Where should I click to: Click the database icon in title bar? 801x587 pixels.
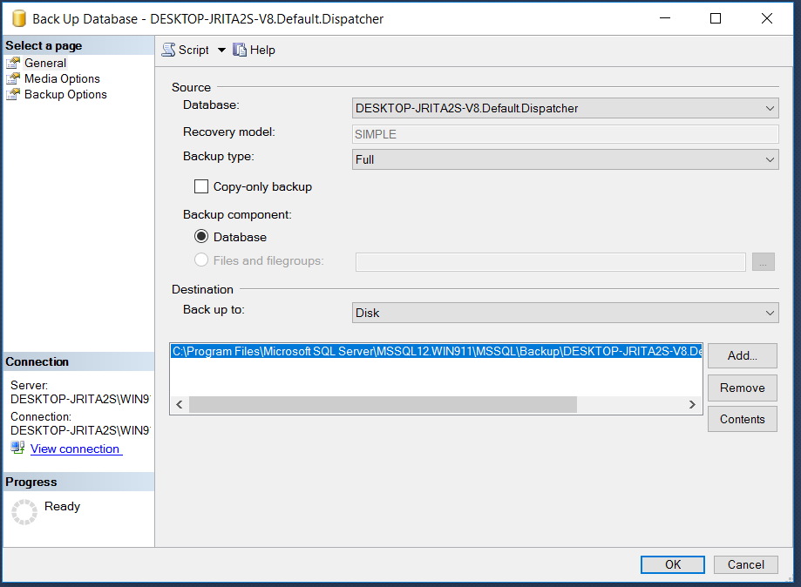click(x=19, y=18)
